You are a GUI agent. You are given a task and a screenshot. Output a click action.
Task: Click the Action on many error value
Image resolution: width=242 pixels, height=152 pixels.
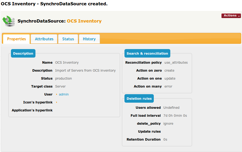pos(168,86)
